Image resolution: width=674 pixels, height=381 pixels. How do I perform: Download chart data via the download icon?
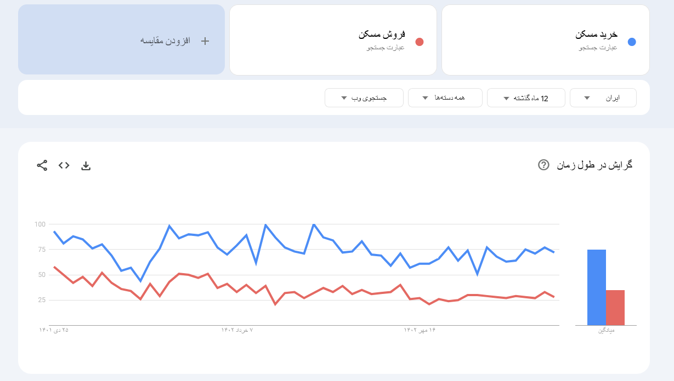pos(86,165)
